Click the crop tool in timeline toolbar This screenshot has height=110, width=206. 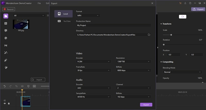click(x=16, y=86)
